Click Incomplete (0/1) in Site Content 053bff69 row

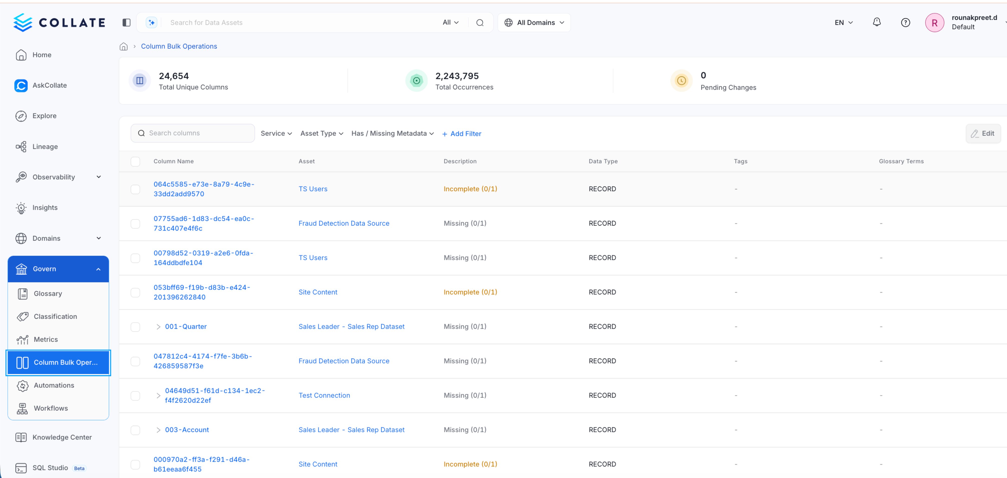470,292
